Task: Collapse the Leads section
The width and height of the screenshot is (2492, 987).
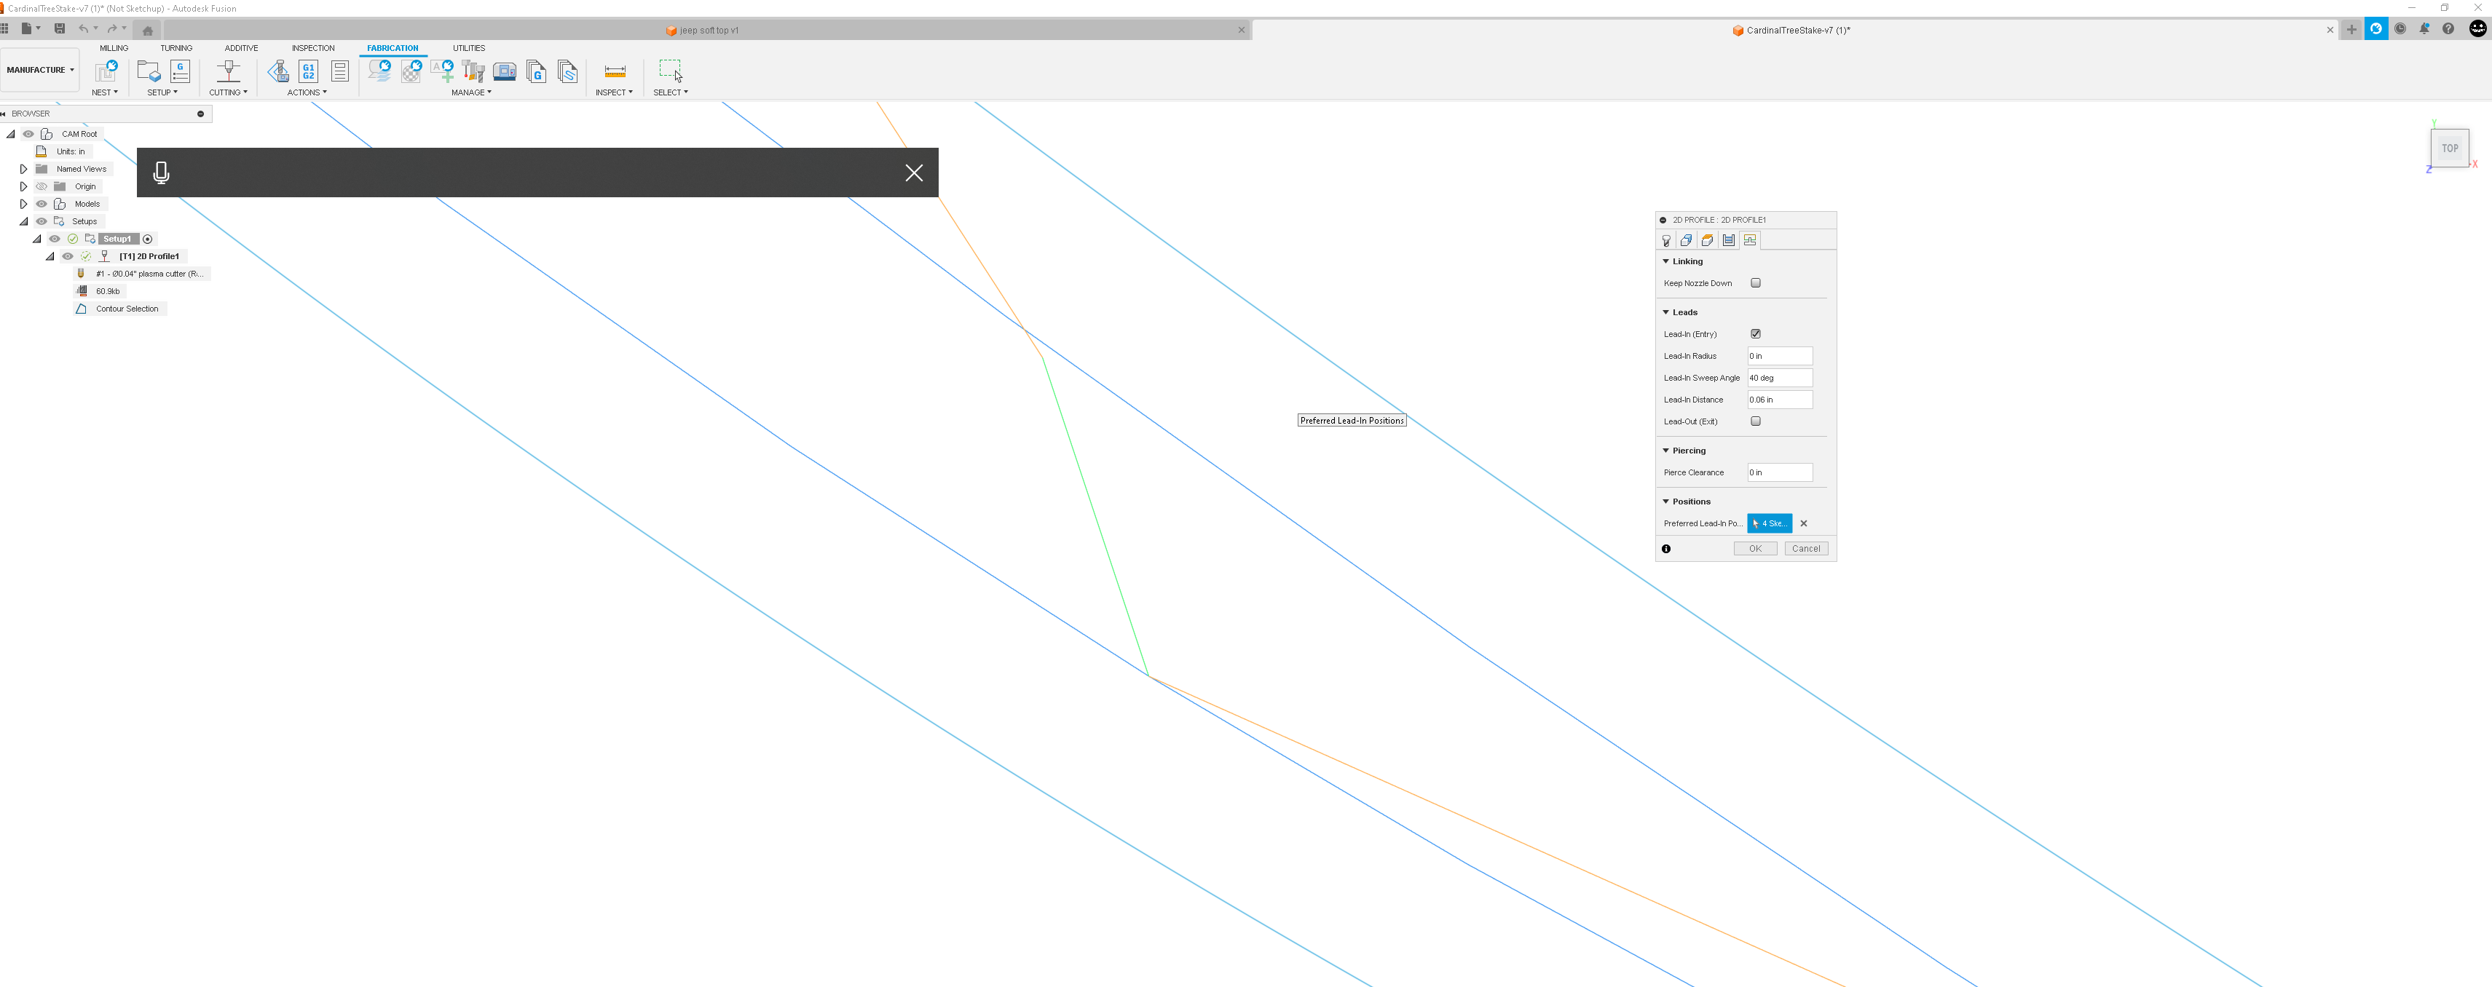Action: pyautogui.click(x=1666, y=312)
